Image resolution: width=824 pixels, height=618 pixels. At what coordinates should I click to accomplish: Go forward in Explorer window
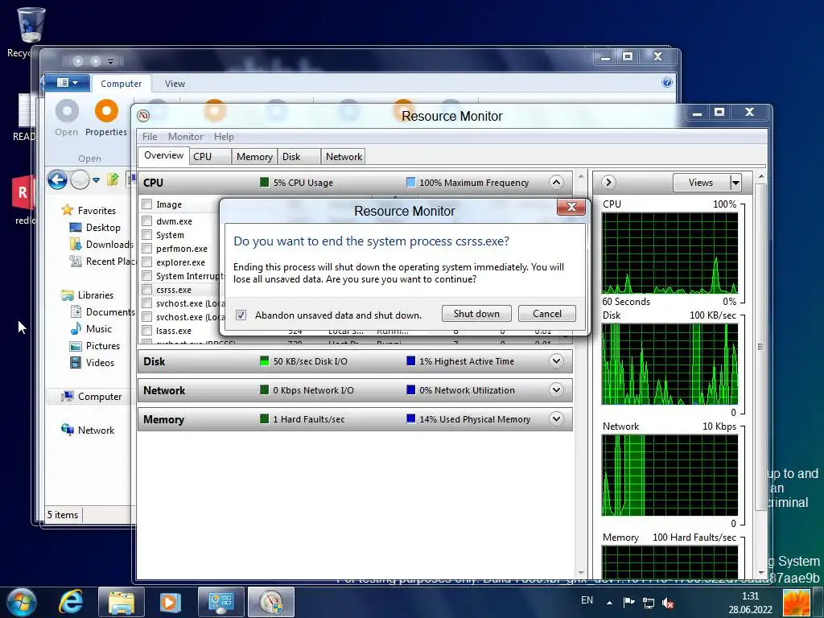pyautogui.click(x=80, y=179)
